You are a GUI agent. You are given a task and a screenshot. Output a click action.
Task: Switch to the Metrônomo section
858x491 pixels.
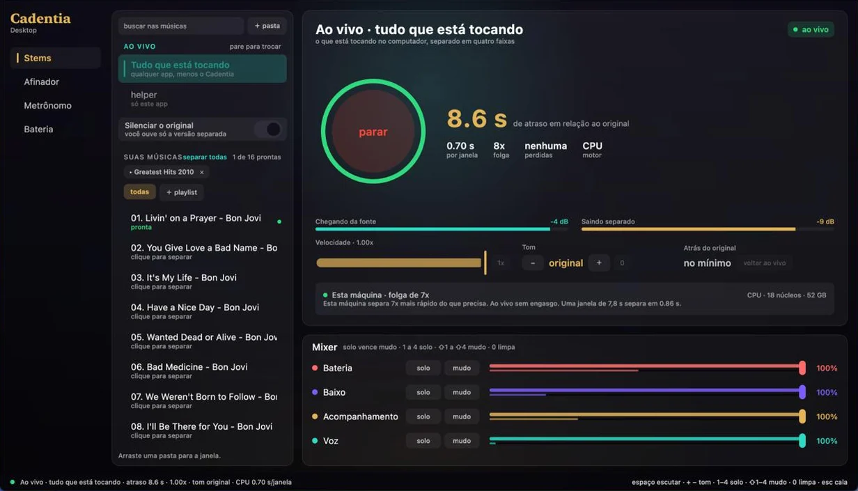48,105
